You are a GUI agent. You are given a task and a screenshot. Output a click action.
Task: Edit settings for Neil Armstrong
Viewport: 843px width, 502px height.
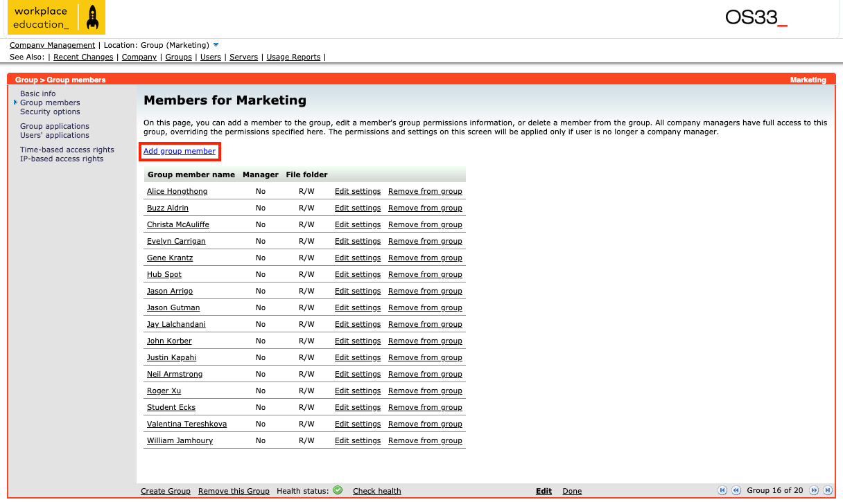tap(358, 374)
